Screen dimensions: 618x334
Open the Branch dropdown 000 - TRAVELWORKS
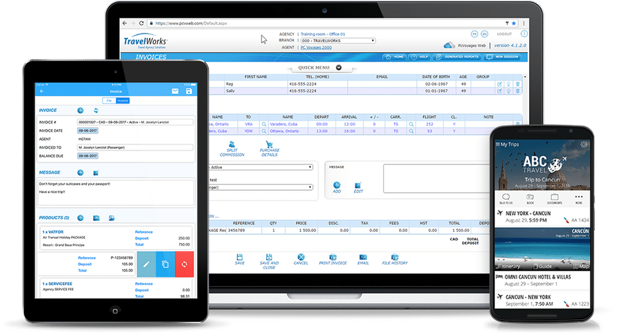coord(338,40)
